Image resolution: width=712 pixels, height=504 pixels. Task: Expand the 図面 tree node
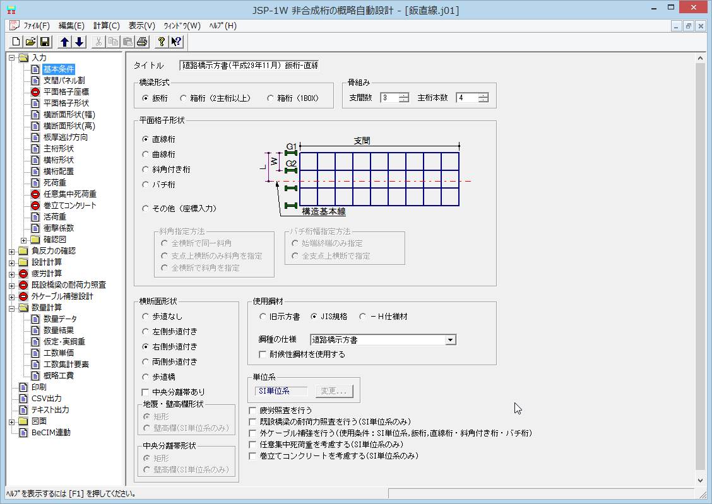click(x=13, y=421)
